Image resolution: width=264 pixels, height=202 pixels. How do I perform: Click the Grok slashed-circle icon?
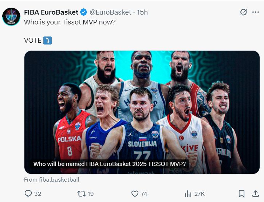click(x=244, y=12)
